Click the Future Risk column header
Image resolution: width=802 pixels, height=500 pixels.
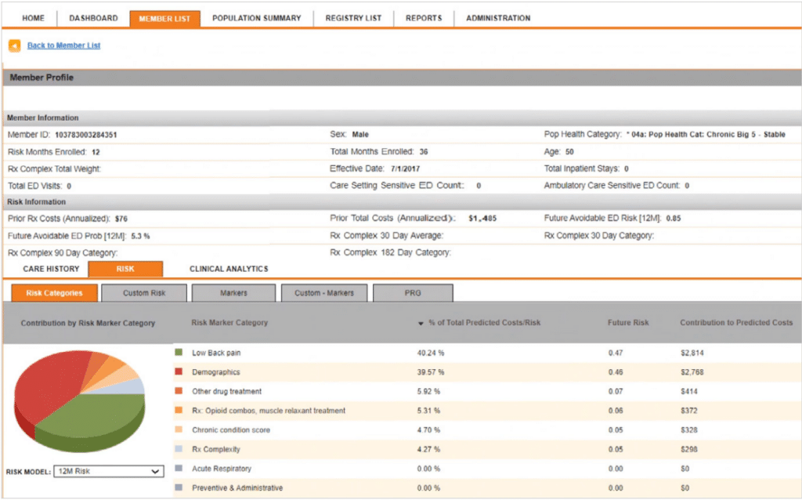tap(628, 322)
